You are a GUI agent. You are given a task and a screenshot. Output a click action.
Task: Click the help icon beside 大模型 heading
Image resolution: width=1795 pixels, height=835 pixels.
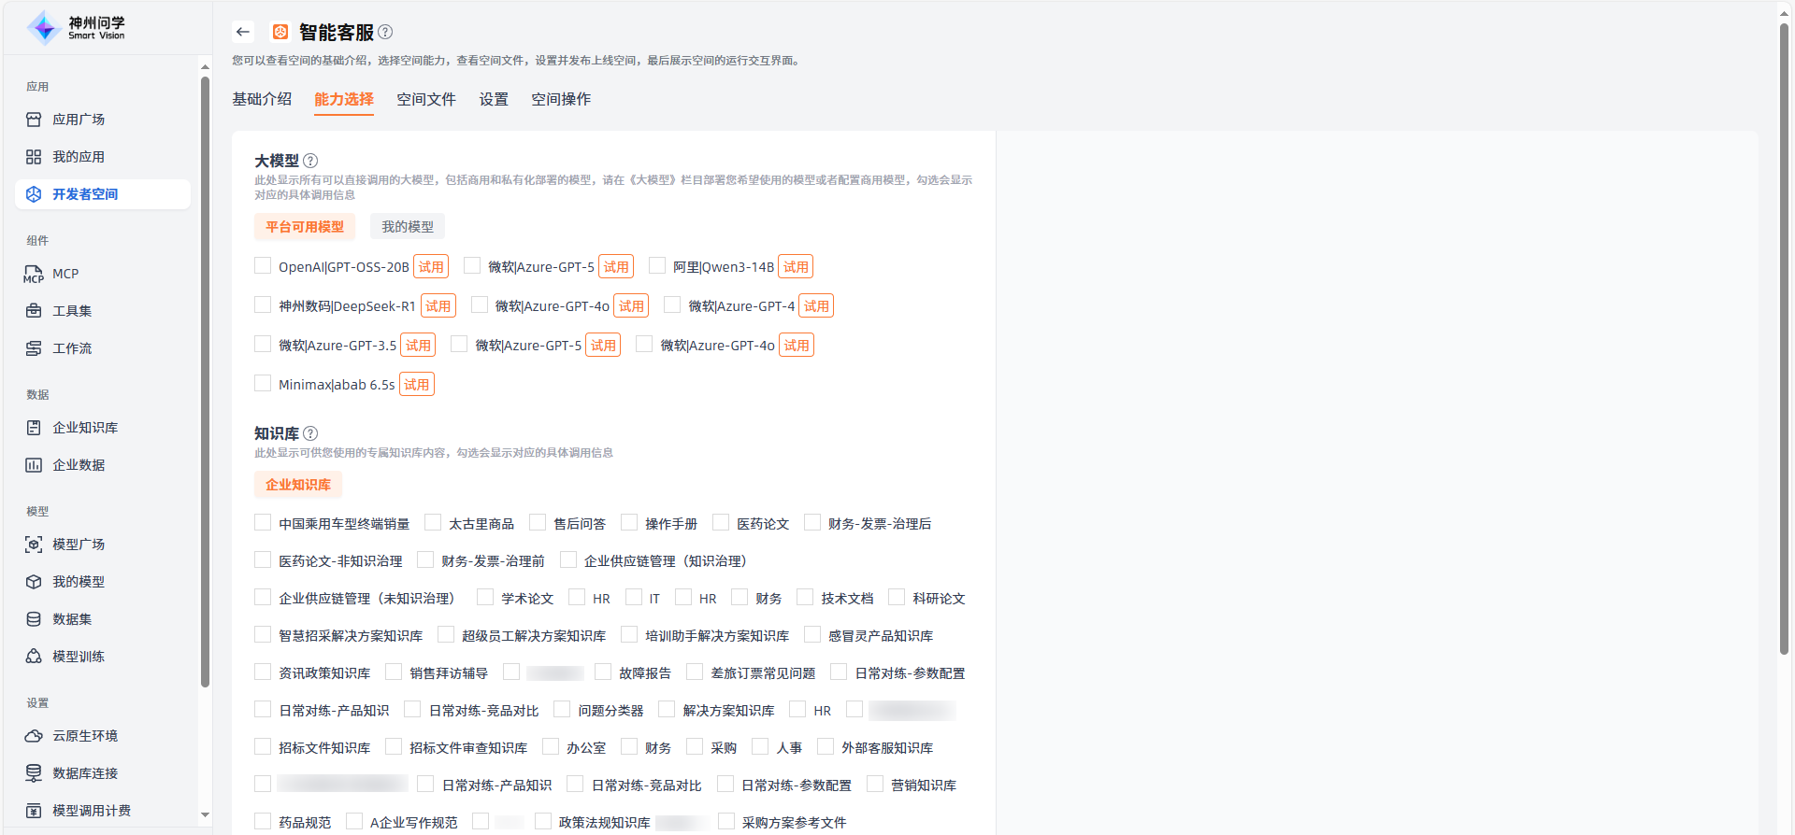[310, 161]
